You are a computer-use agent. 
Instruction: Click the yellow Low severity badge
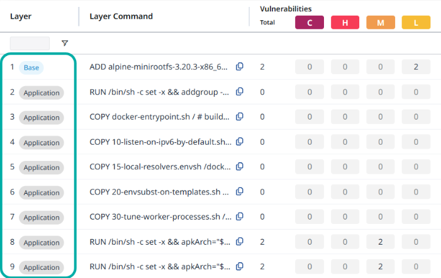tap(416, 23)
